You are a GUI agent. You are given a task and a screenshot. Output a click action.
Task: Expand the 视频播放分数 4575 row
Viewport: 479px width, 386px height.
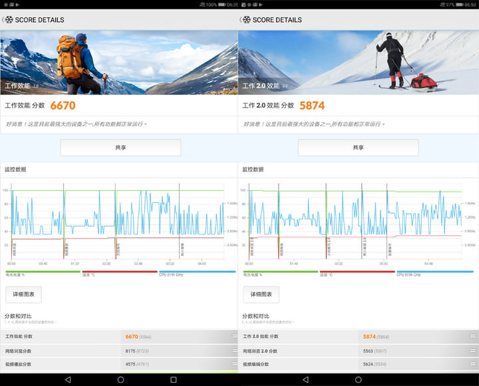[x=234, y=364]
